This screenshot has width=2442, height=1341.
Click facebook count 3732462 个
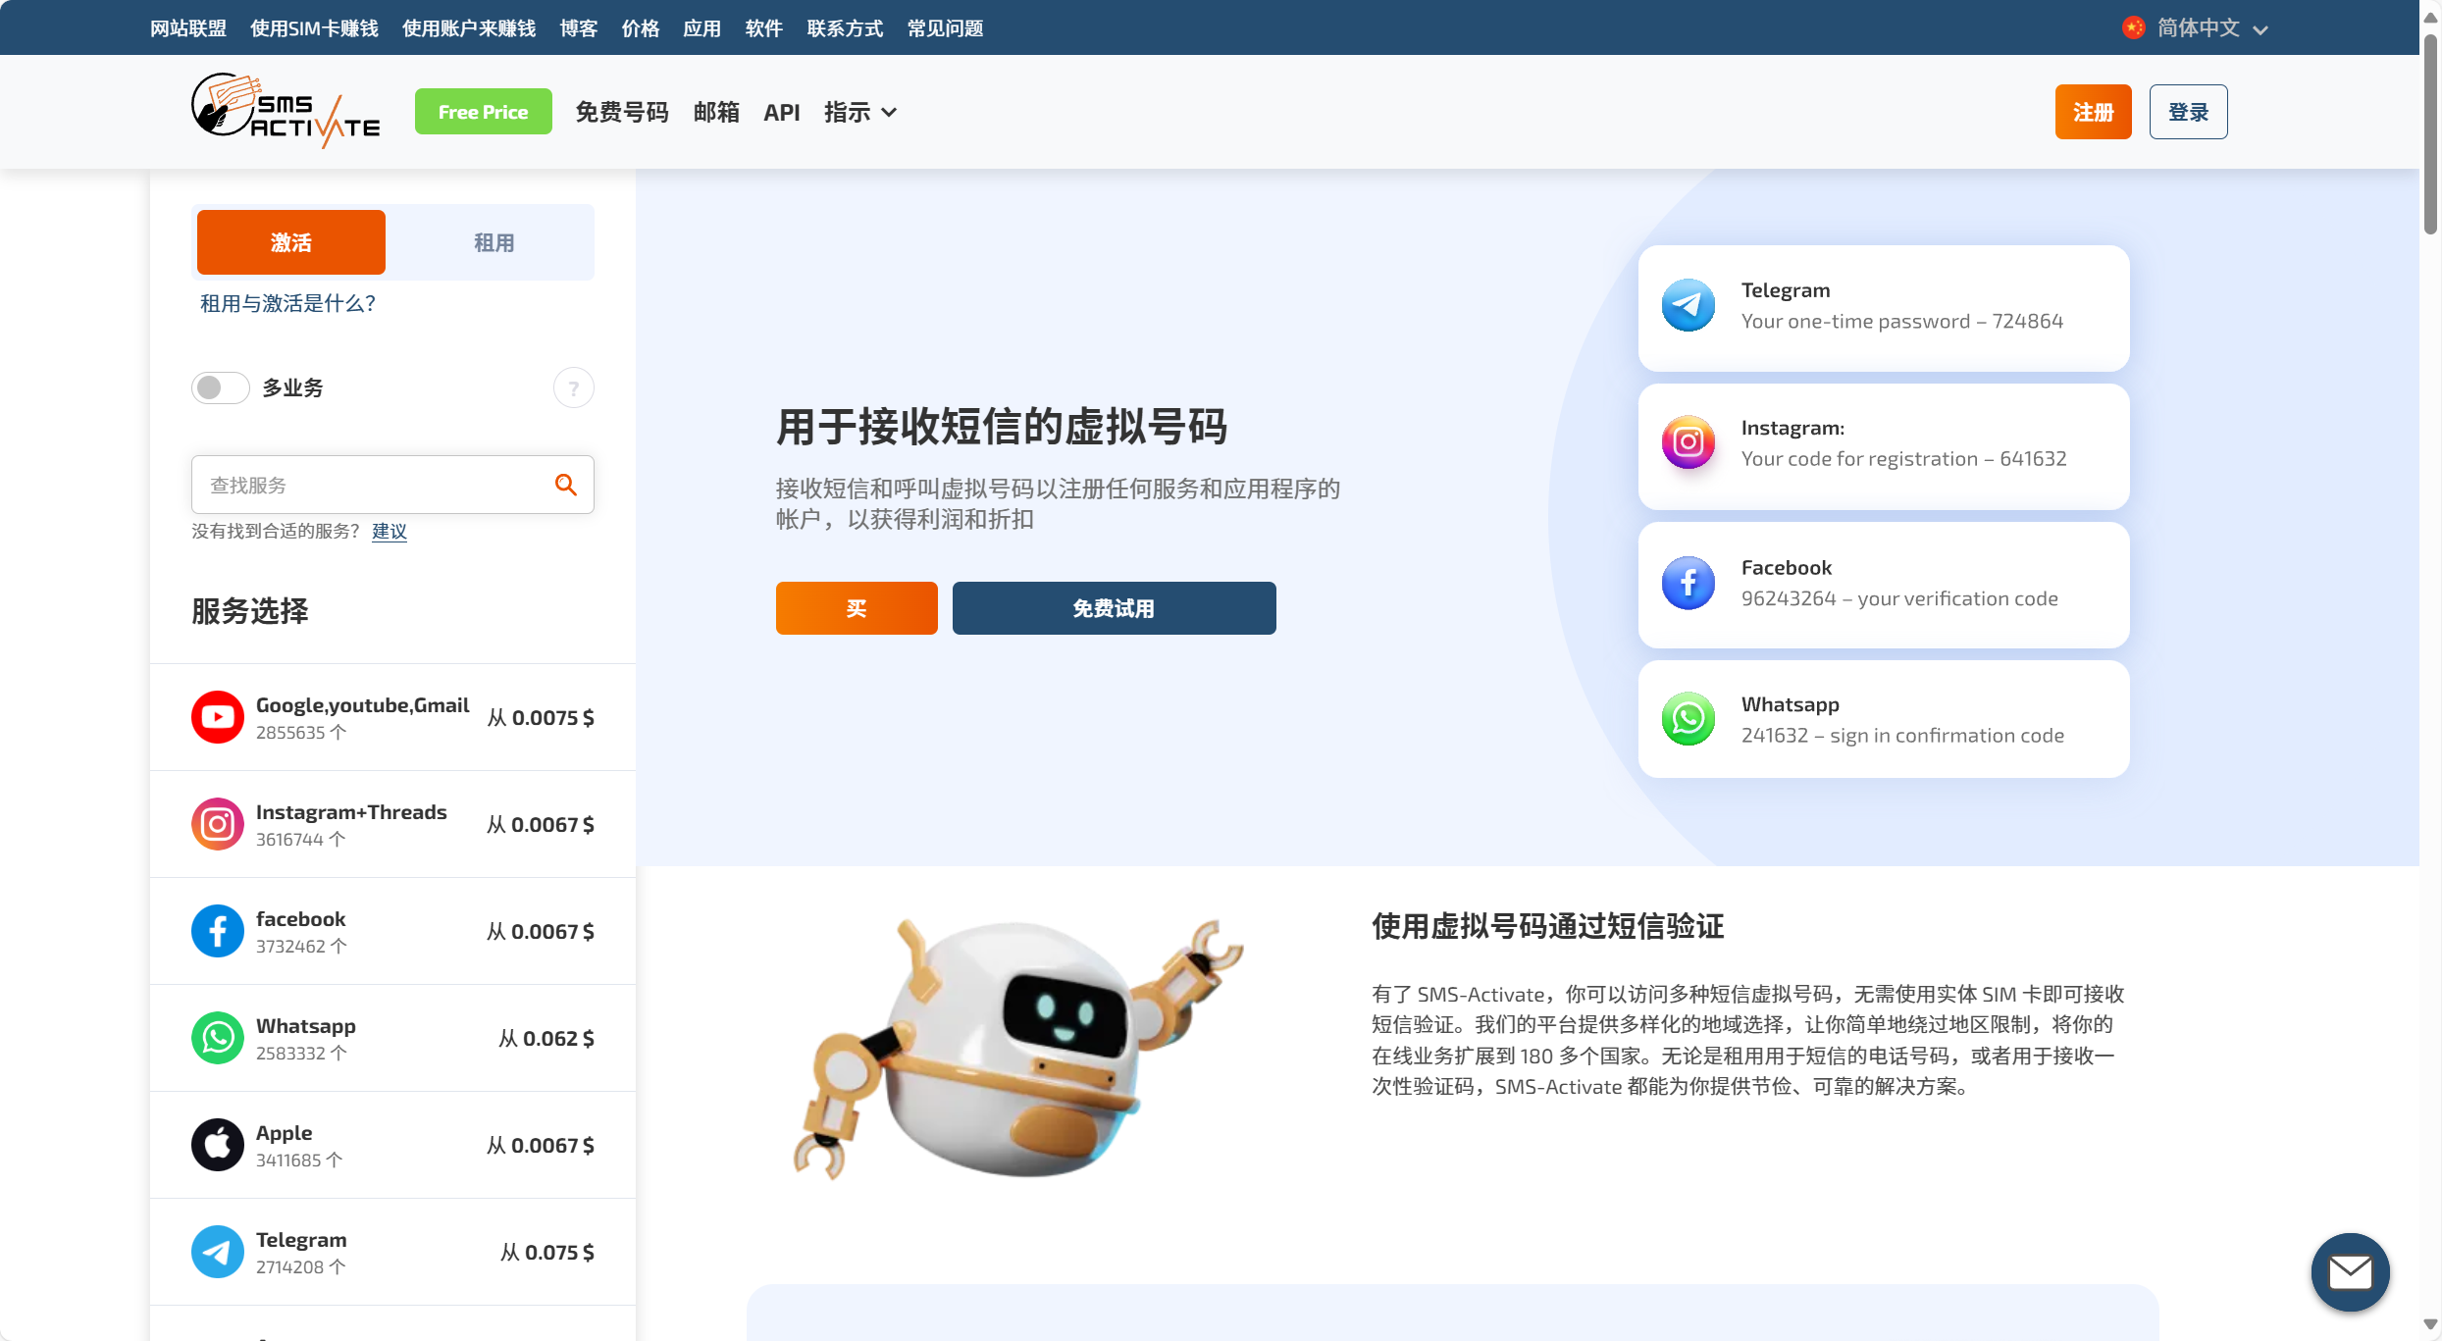301,946
